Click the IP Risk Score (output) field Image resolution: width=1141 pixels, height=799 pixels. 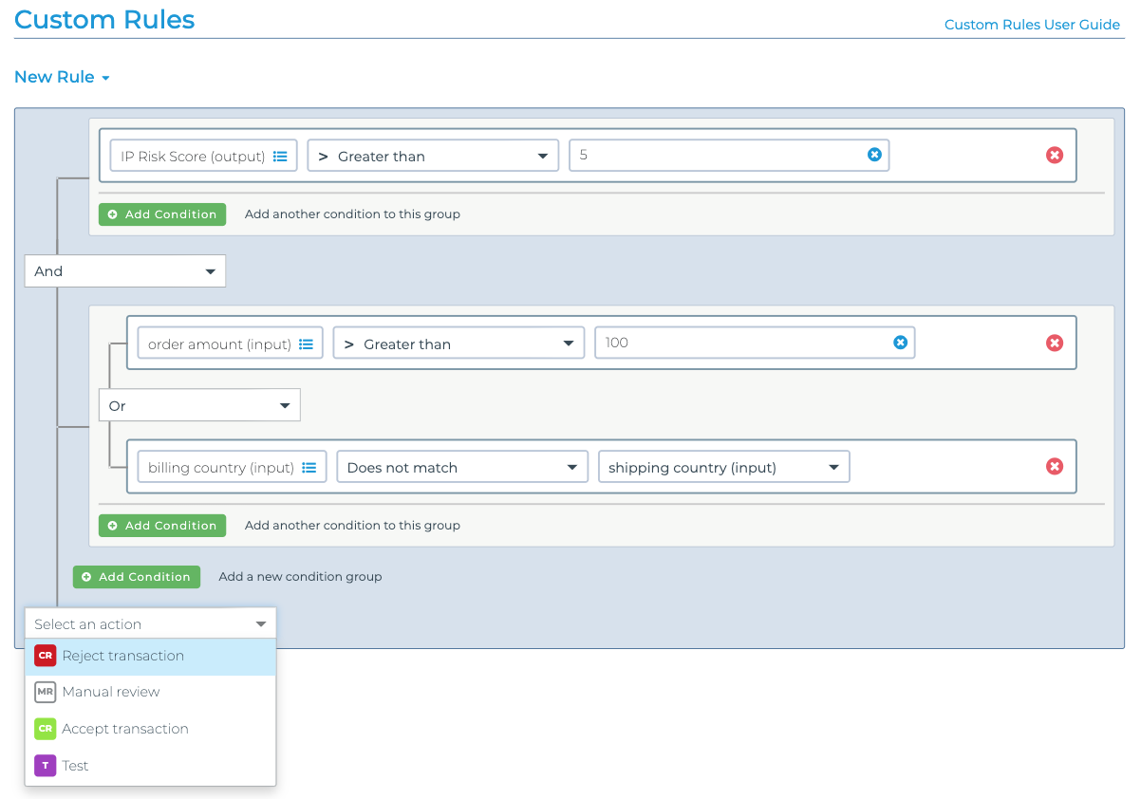click(203, 156)
